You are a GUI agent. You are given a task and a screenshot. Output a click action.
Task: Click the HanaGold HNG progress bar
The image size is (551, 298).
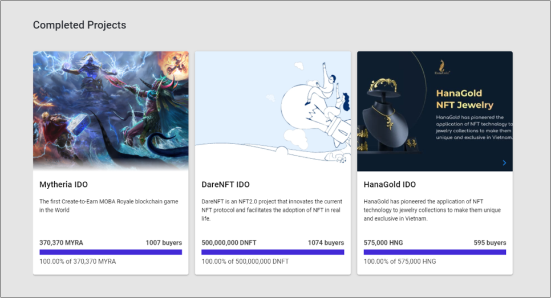435,252
